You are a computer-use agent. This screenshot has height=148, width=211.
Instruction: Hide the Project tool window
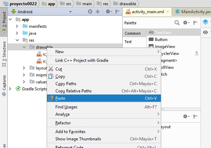(x=117, y=11)
